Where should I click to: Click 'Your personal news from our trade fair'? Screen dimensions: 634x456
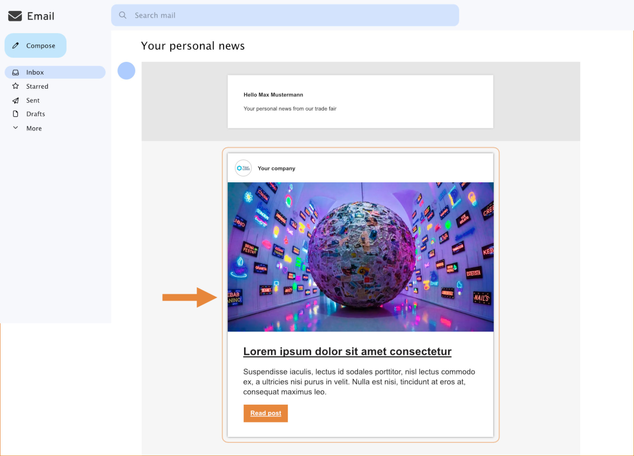[290, 109]
